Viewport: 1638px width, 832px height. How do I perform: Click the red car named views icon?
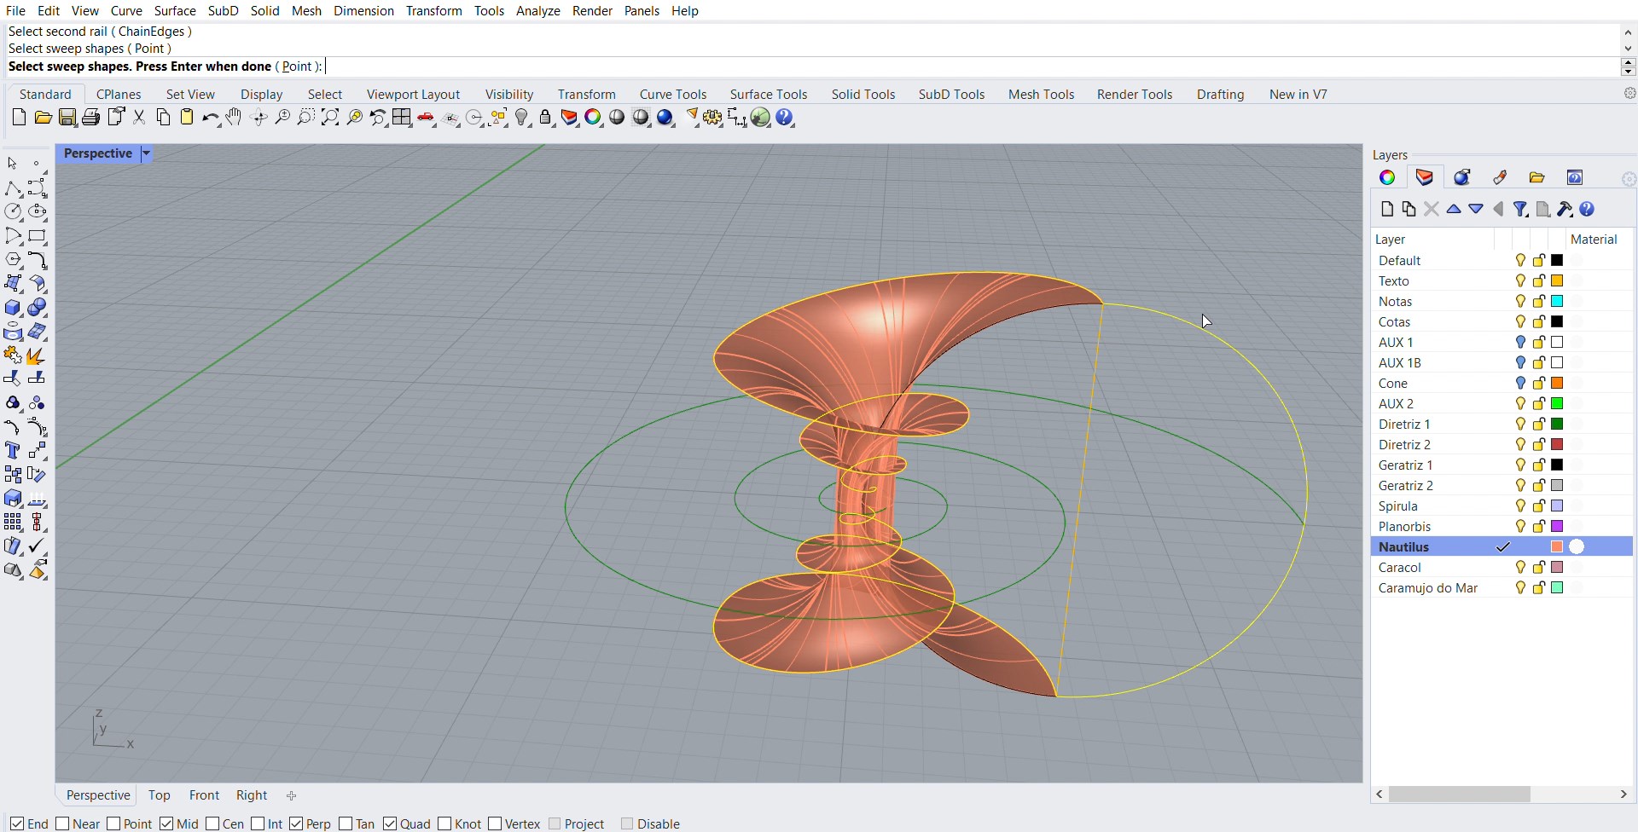(x=427, y=118)
